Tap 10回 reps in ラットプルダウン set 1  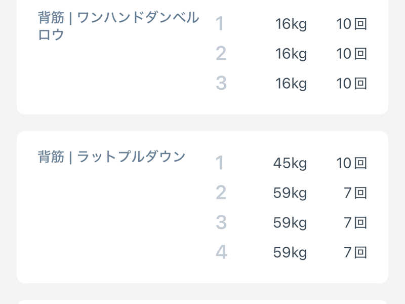click(351, 163)
